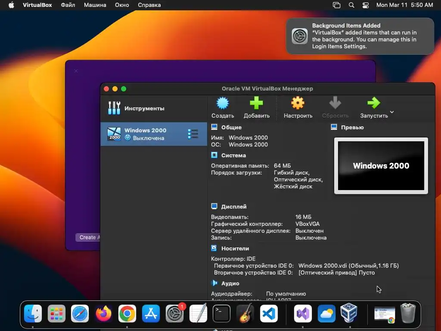441x331 pixels.
Task: Click the first IDE device value Windows 2000.vdi
Action: 348,265
